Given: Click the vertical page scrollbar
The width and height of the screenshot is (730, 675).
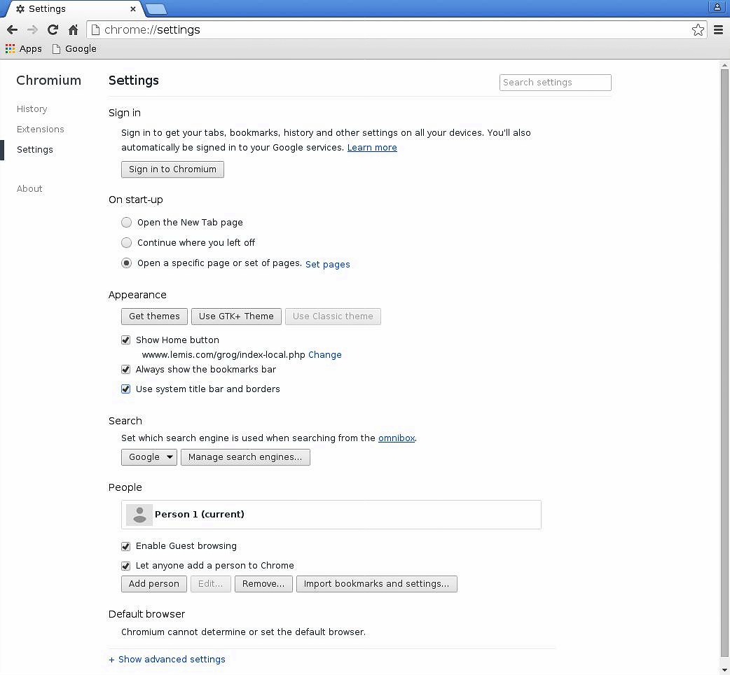Looking at the screenshot, I should pos(724,350).
